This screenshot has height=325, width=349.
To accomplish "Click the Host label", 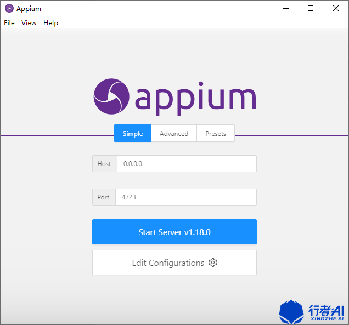I will pyautogui.click(x=104, y=164).
